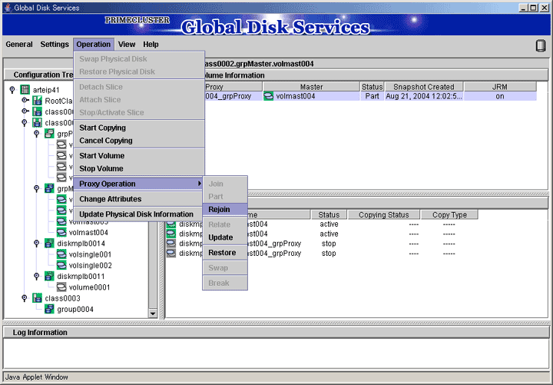Click the disk cylinder icon in the menu bar

tap(541, 46)
